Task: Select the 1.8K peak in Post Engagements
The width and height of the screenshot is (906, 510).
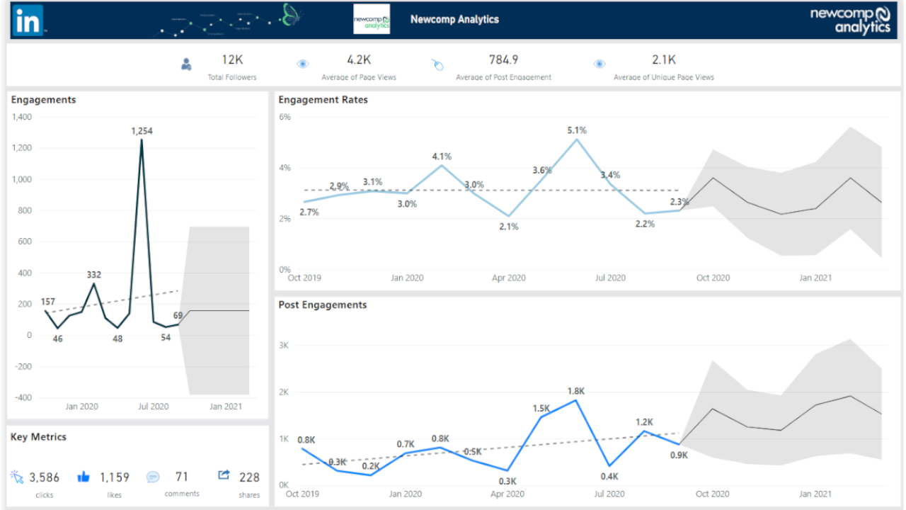Action: (x=576, y=400)
